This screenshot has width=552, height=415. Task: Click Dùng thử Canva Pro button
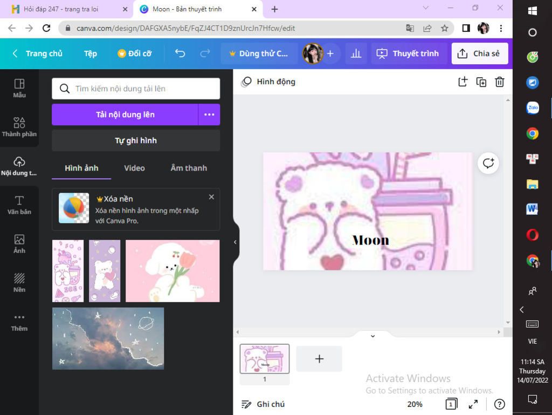pos(259,53)
